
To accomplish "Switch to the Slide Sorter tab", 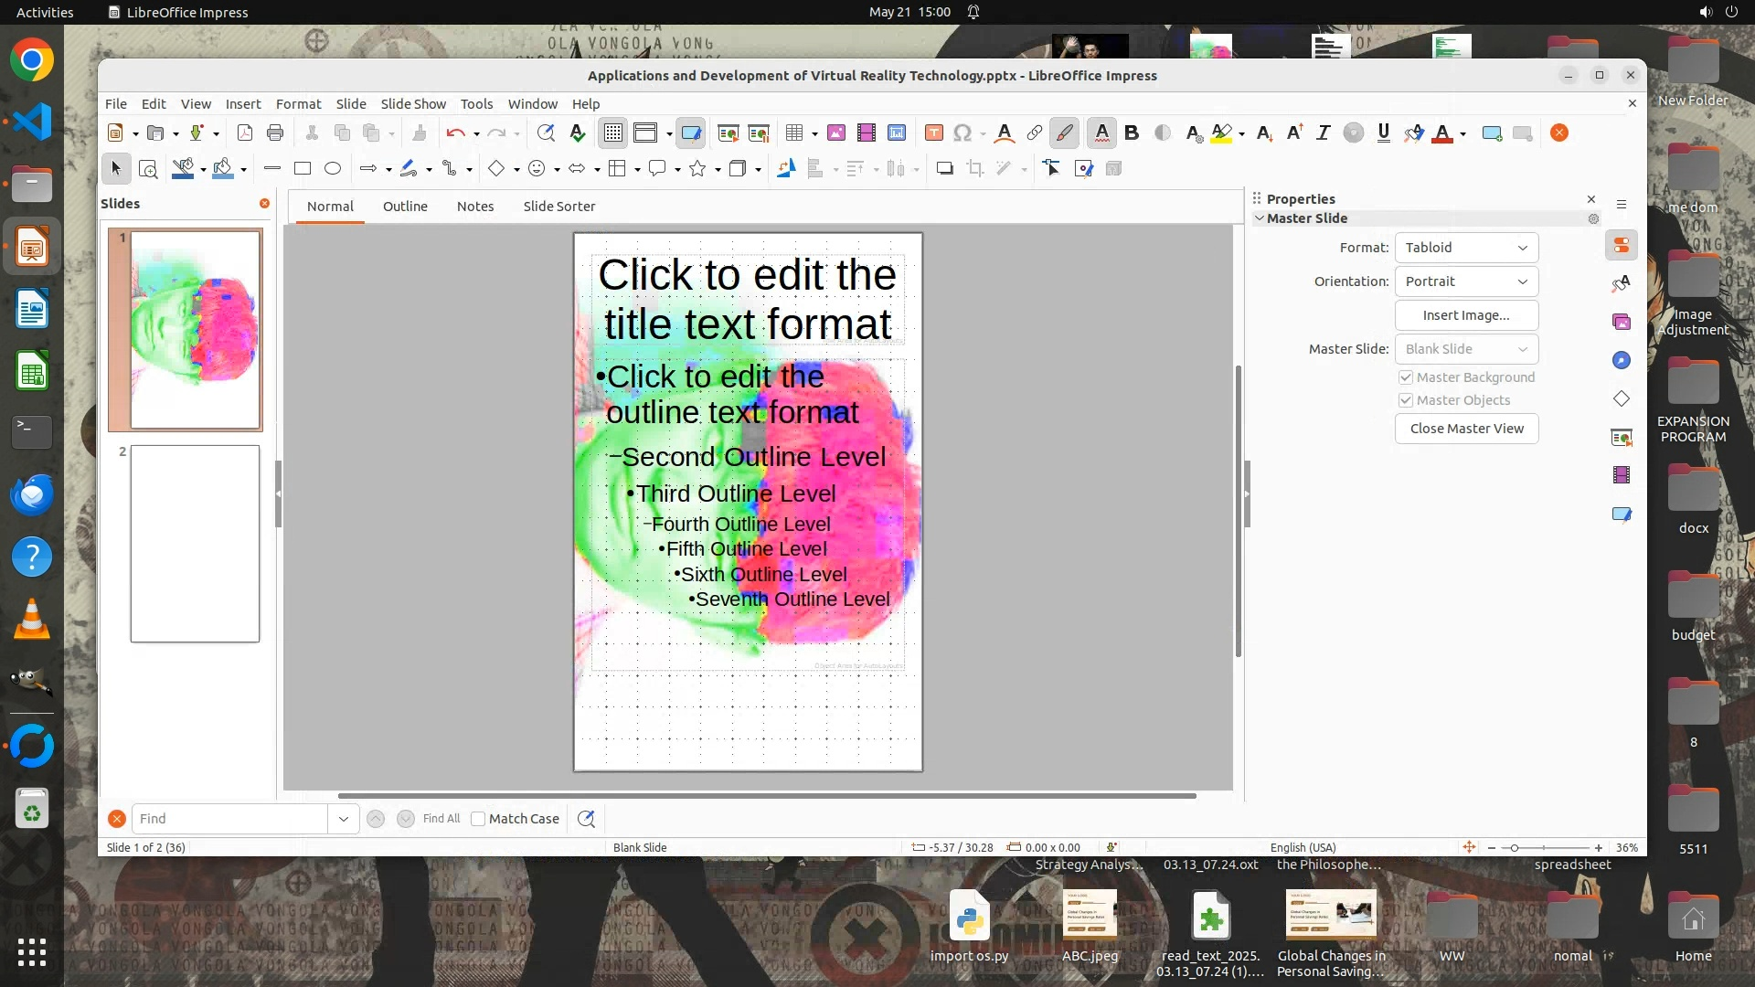I will [558, 207].
